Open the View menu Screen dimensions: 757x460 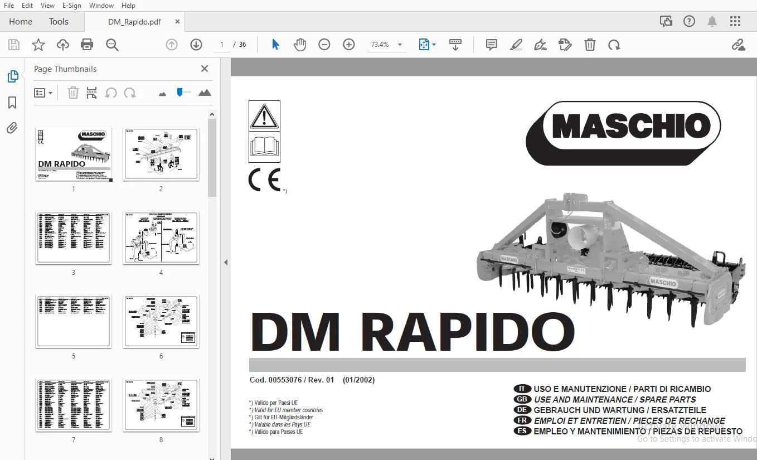(48, 6)
